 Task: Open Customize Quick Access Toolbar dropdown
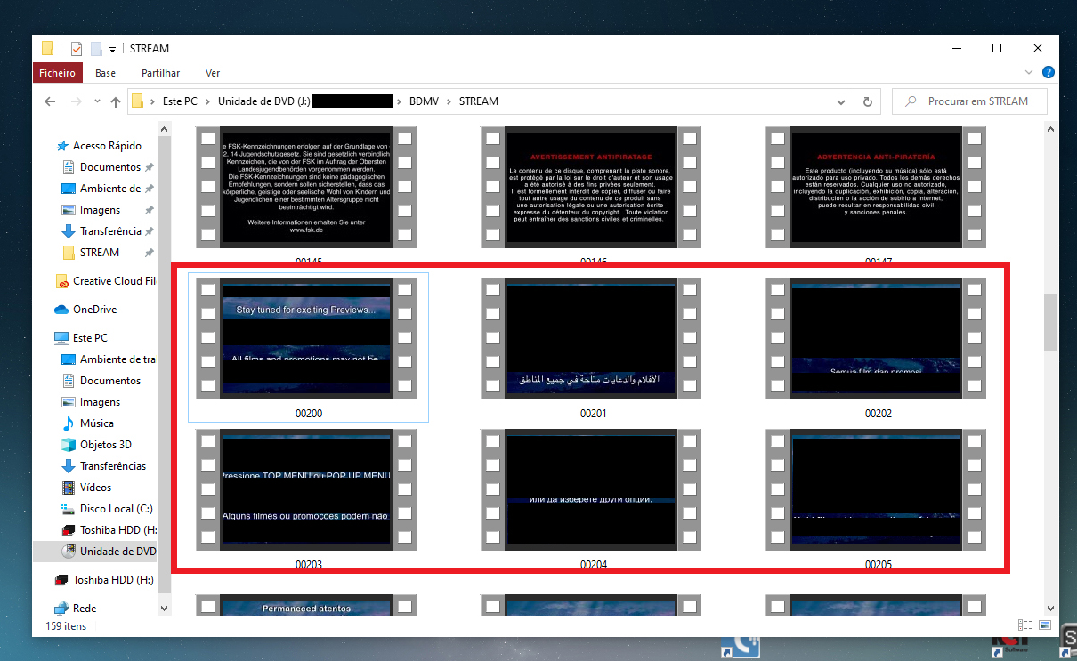coord(112,49)
